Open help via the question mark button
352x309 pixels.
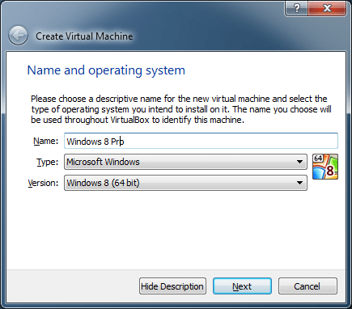[296, 8]
